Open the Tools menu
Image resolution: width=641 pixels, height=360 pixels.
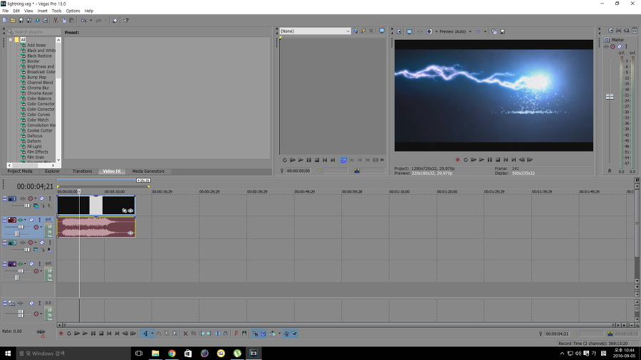(56, 11)
